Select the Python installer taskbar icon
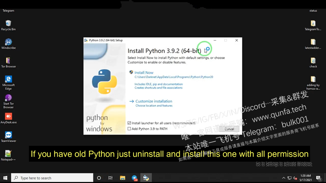 (x=146, y=178)
